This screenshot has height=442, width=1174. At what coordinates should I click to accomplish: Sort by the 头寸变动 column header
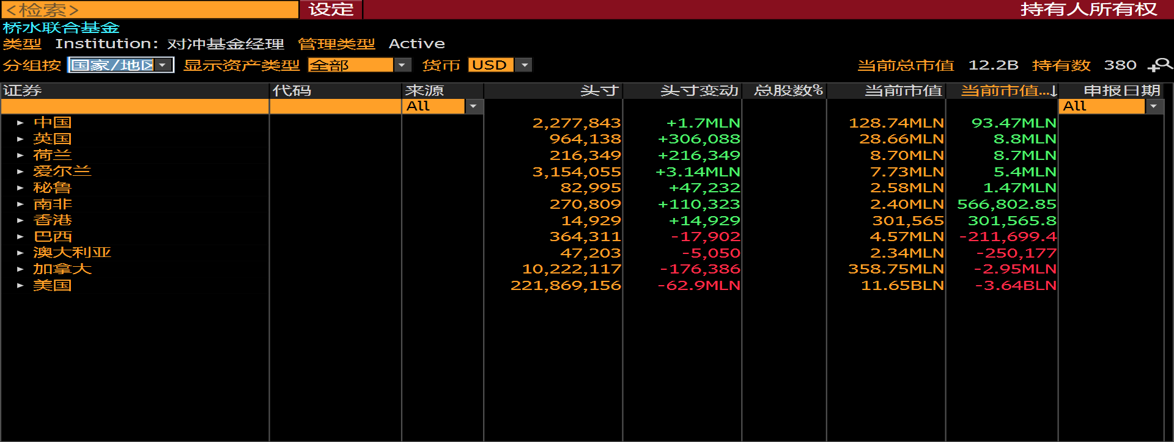point(682,90)
